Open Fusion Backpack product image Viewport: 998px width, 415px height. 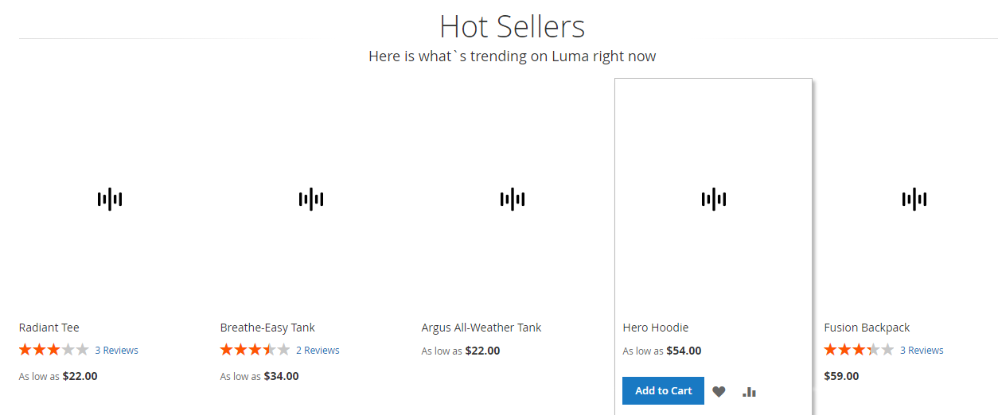click(914, 199)
